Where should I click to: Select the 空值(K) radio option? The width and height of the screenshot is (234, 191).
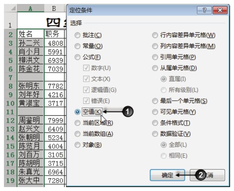point(77,112)
